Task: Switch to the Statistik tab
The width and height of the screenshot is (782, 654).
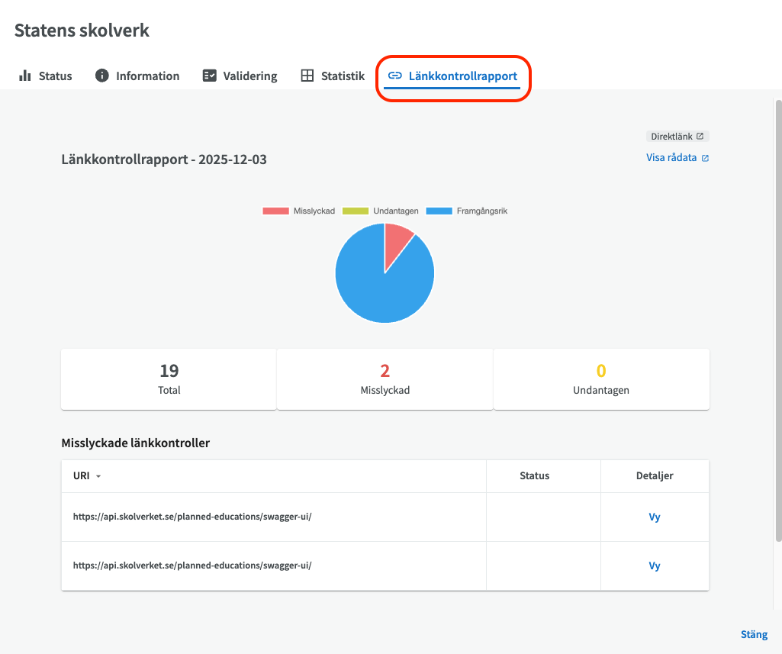Action: point(343,76)
